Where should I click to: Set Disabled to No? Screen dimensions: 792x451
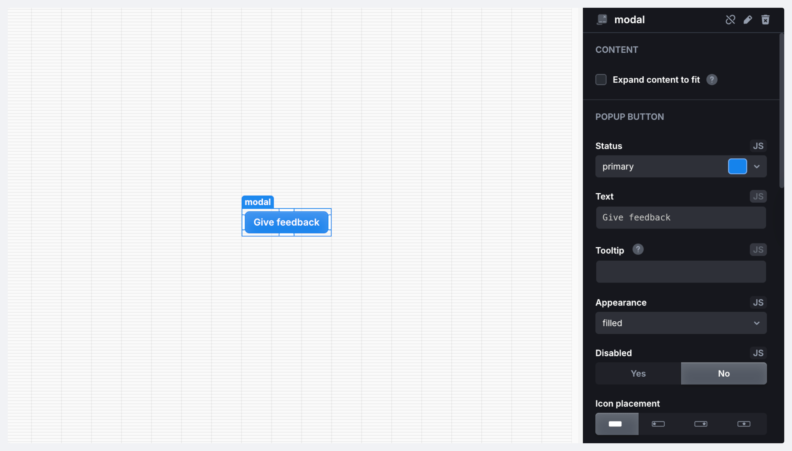point(724,373)
